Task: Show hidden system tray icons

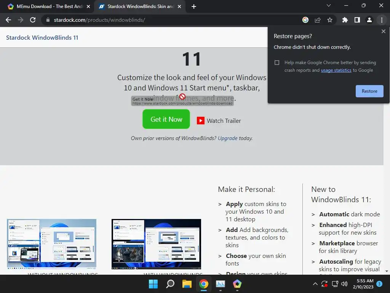Action: point(315,284)
